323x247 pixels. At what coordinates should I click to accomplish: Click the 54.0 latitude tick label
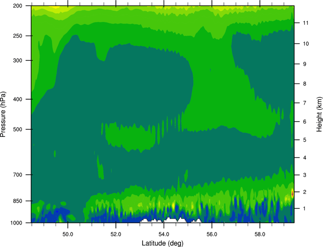coord(164,234)
